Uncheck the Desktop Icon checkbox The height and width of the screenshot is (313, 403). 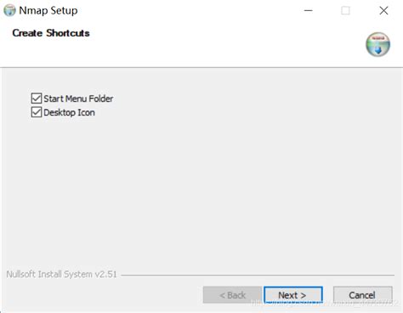point(37,112)
